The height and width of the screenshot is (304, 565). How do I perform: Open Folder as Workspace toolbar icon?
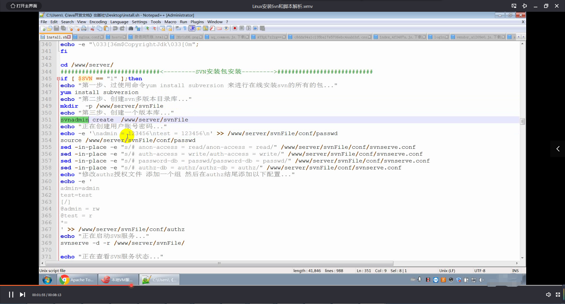coord(219,28)
